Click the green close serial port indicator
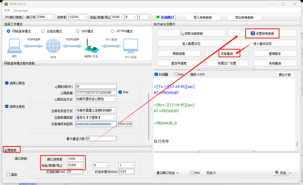The height and width of the screenshot is (185, 303). (x=158, y=17)
